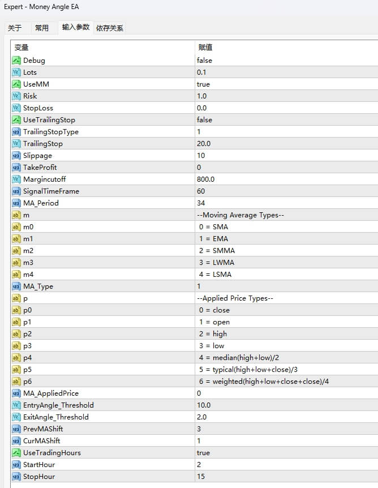378x488 pixels.
Task: Select the '6 = weighted(high+low+close+close)/4' value
Action: coord(264,381)
